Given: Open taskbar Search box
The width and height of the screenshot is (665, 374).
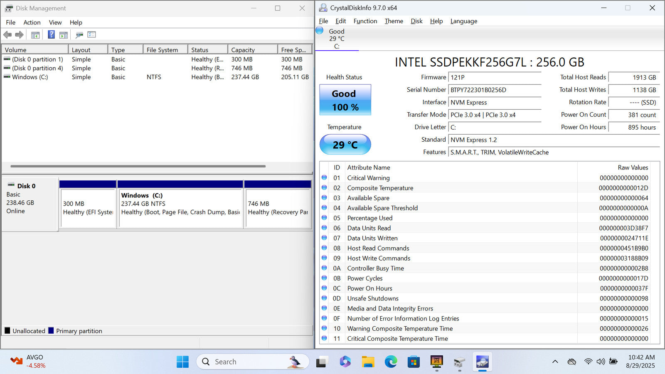Looking at the screenshot, I should 253,362.
